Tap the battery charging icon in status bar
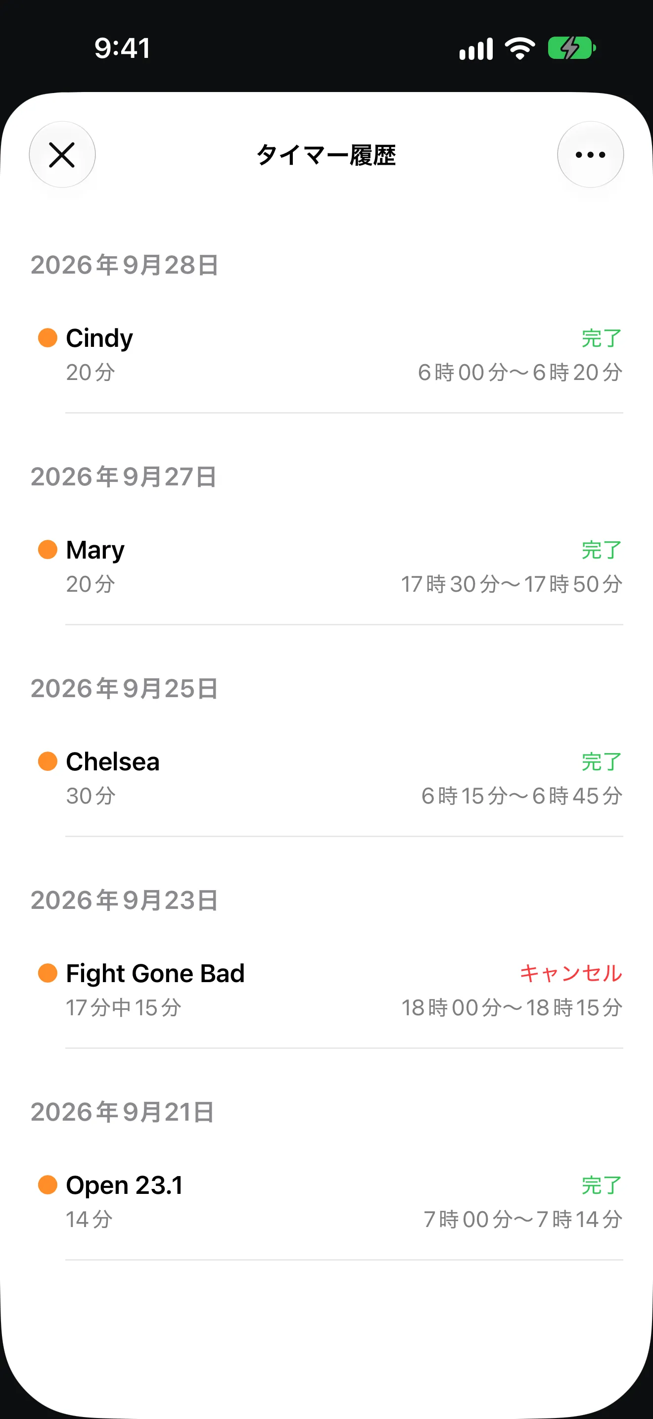 pos(571,48)
